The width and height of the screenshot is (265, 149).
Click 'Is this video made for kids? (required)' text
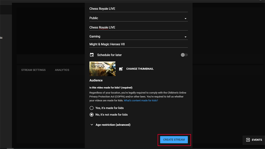click(111, 88)
